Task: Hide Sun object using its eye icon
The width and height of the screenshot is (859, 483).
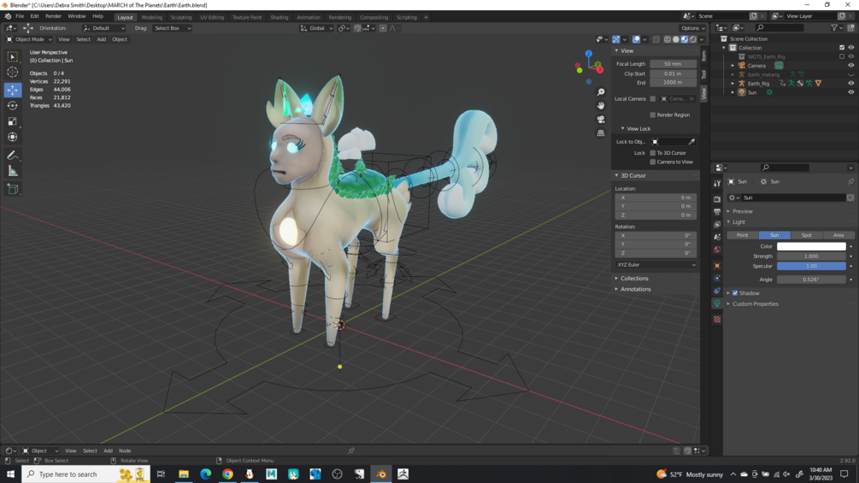Action: 850,92
